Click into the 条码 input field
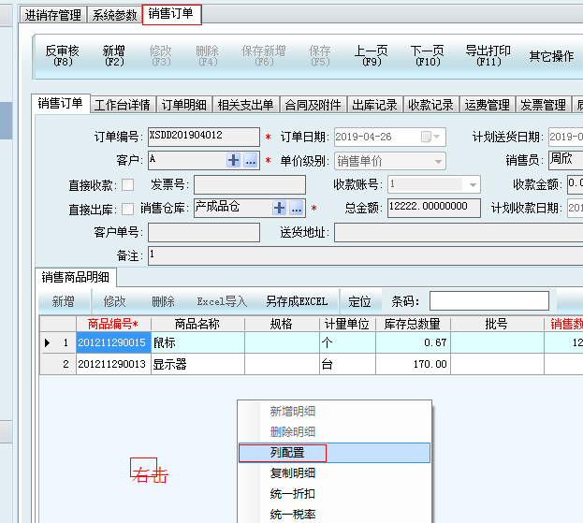This screenshot has height=523, width=583. coord(488,301)
